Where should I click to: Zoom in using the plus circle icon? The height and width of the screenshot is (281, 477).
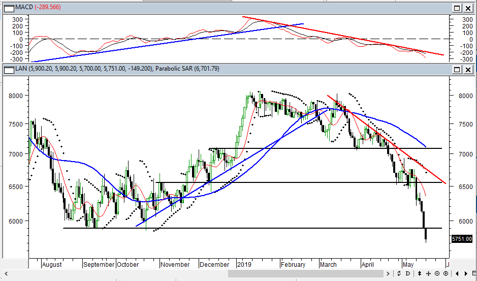point(447,274)
